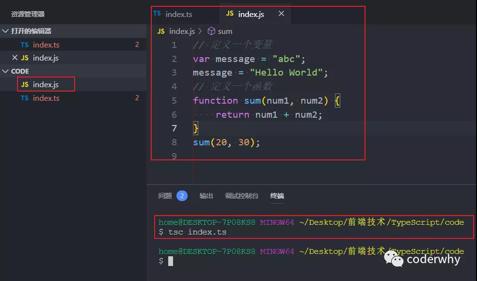This screenshot has width=477, height=281.
Task: Switch to the index.ts editor tab
Action: point(179,14)
